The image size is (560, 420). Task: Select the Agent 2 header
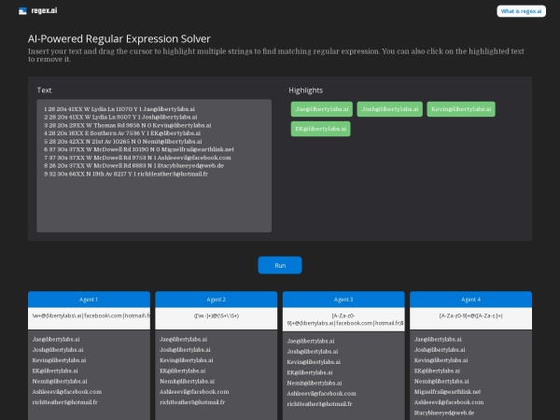217,300
